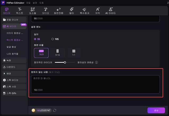Select 로컬 미디어 in the sidebar
This screenshot has height=116, width=169.
(14, 20)
